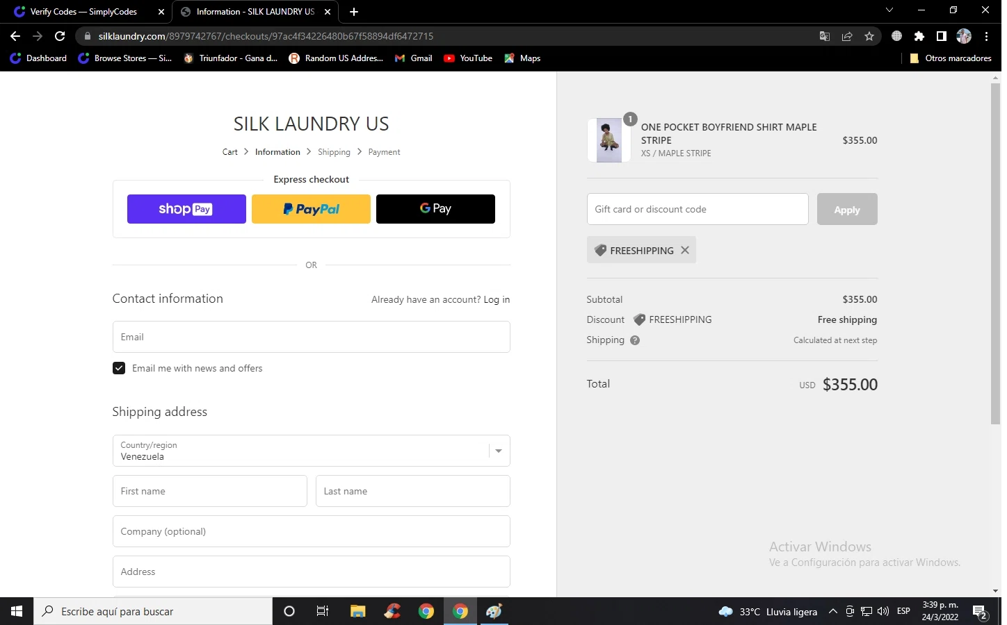The image size is (1007, 625).
Task: Click the site lock icon in address bar
Action: click(x=87, y=36)
